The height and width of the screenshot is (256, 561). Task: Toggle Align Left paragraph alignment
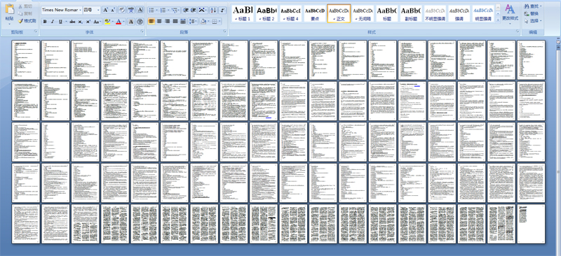click(151, 22)
